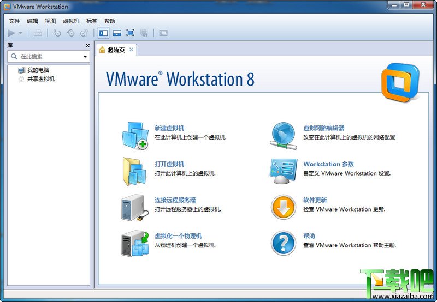Maximize the VMware Workstation window
This screenshot has width=437, height=302.
pyautogui.click(x=406, y=5)
